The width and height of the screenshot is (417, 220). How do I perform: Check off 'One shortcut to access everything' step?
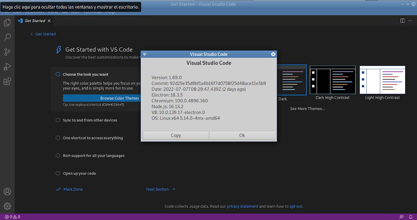58,138
